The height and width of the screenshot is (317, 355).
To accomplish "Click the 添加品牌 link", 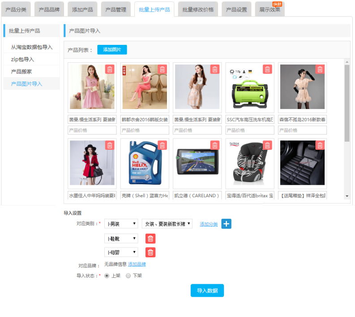I will (x=137, y=264).
